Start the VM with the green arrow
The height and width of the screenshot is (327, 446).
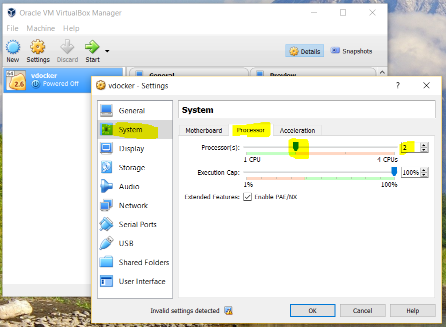click(92, 47)
